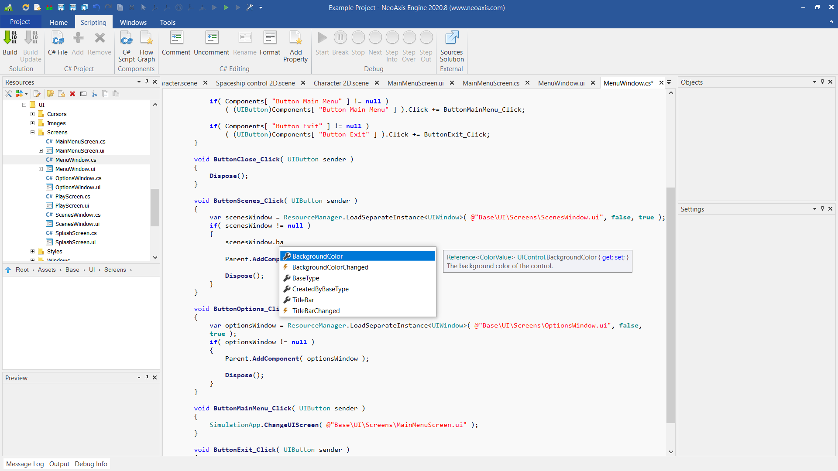Open the Output tab

click(x=59, y=464)
